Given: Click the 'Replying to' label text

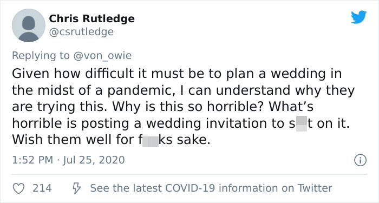Looking at the screenshot, I should pos(41,56).
